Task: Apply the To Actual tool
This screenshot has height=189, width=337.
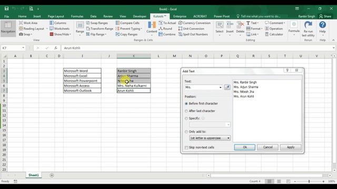Action: pos(167,23)
